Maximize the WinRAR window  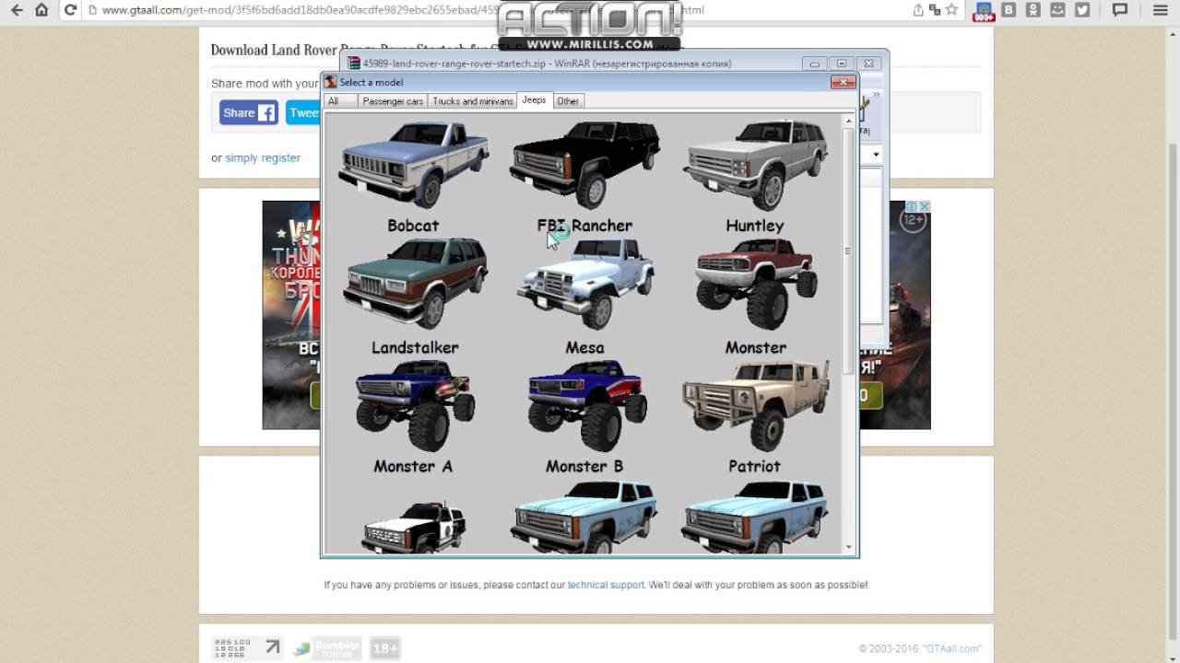(841, 64)
